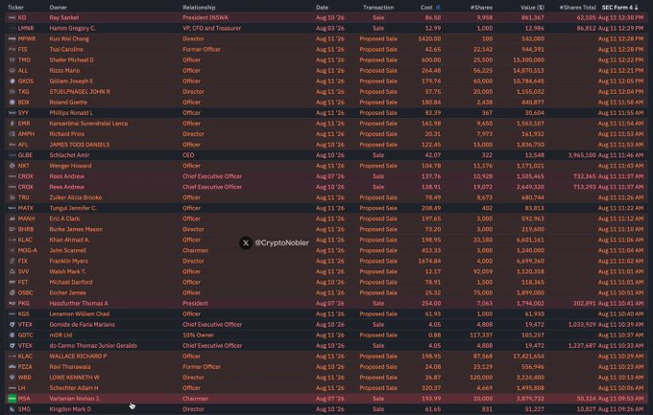This screenshot has height=415, width=653.
Task: Click the SMG company logo icon
Action: tap(12, 409)
